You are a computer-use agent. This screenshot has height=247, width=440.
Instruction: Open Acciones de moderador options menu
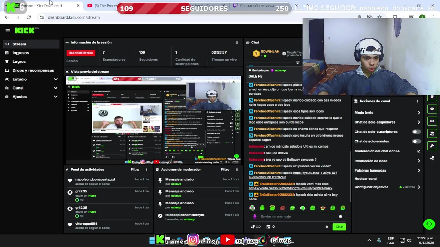tap(236, 169)
